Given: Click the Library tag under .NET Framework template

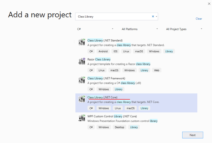Looking at the screenshot, I should (x=119, y=89).
